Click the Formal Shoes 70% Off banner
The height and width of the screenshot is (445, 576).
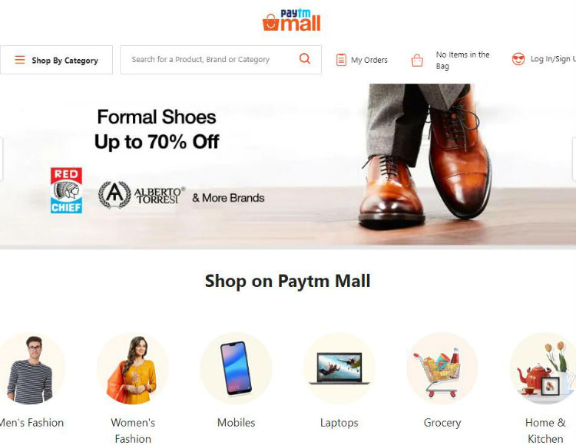288,165
